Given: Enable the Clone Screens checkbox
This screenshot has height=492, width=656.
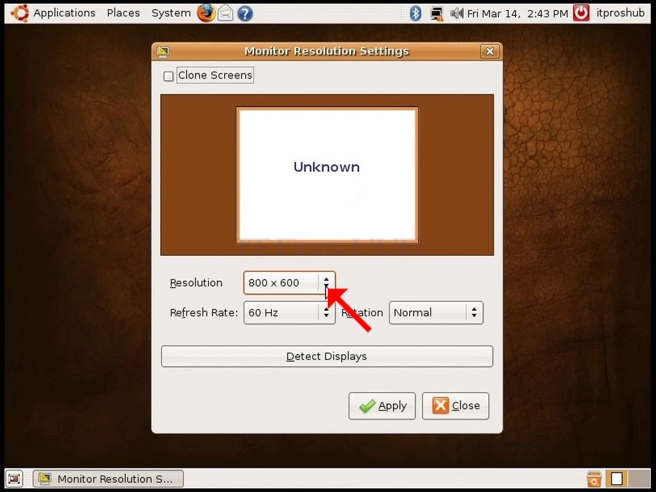Looking at the screenshot, I should (168, 76).
